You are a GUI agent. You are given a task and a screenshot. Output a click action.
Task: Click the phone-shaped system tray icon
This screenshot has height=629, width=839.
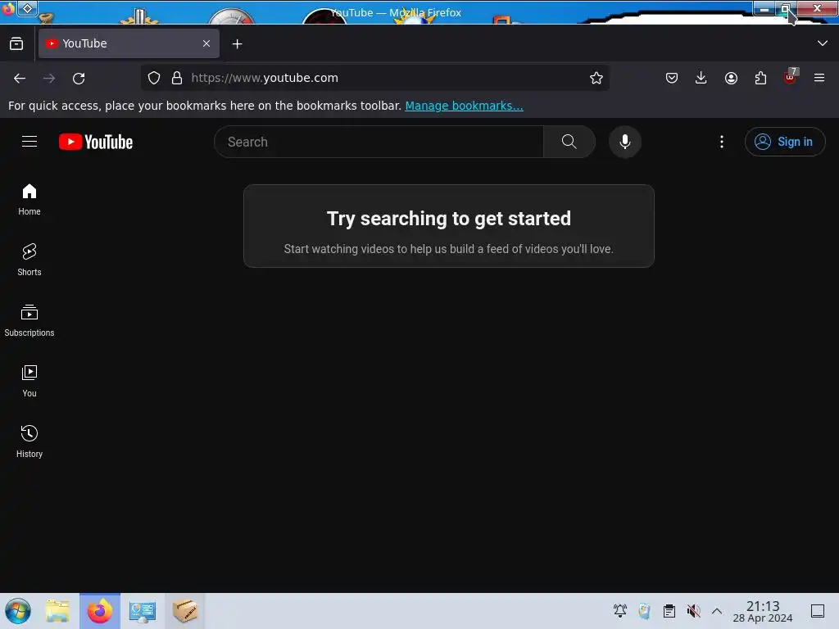tap(645, 611)
